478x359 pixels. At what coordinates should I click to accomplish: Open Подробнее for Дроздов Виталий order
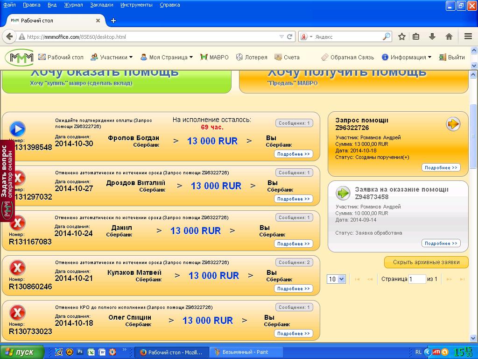[x=293, y=199]
